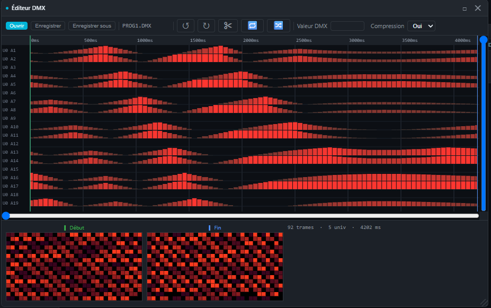Viewport: 491px width, 308px height.
Task: Click the vertical zoom slider handle
Action: (484, 40)
